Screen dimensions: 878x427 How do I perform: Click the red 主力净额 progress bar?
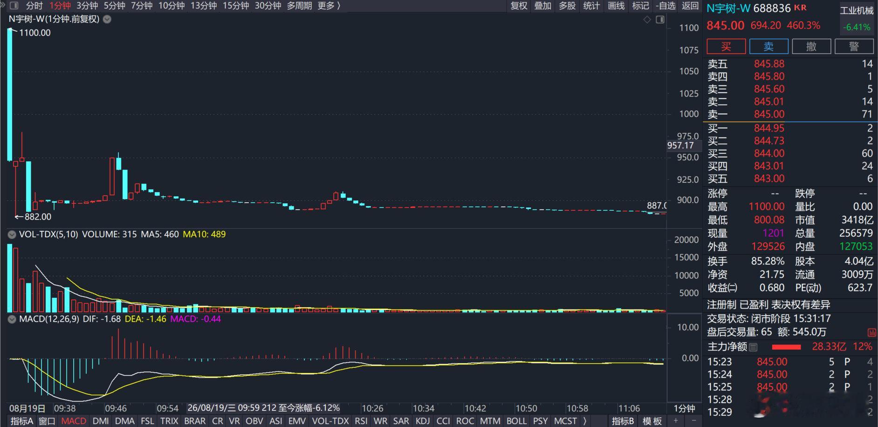point(786,347)
